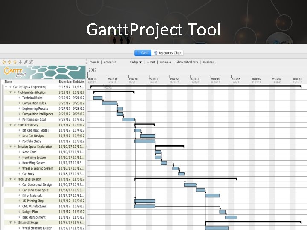
Task: Collapse the Solution Space Exploration group
Action: pos(11,147)
